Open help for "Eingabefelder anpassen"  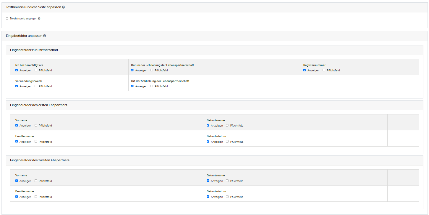coord(44,36)
